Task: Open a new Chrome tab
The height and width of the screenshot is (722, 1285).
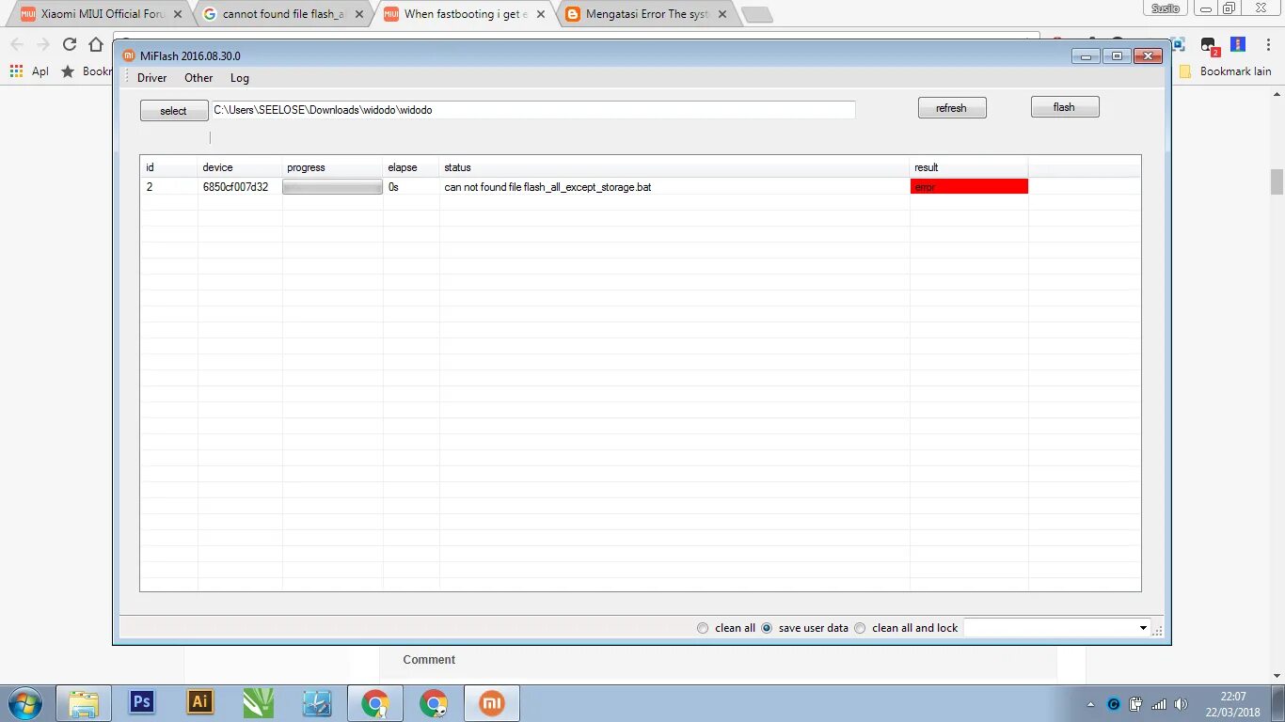Action: 757,15
